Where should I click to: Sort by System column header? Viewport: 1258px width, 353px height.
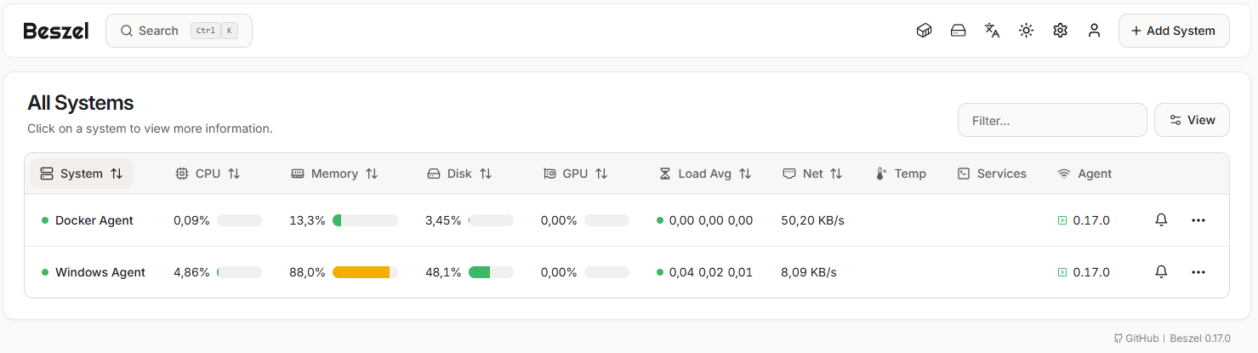pyautogui.click(x=82, y=174)
